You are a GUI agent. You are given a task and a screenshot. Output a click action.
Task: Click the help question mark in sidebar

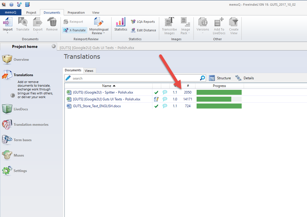[13, 95]
